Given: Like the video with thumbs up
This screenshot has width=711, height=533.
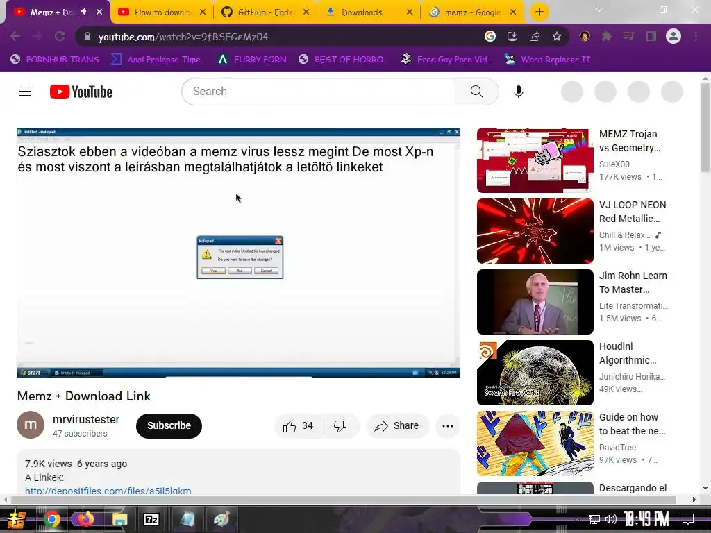Looking at the screenshot, I should coord(299,425).
